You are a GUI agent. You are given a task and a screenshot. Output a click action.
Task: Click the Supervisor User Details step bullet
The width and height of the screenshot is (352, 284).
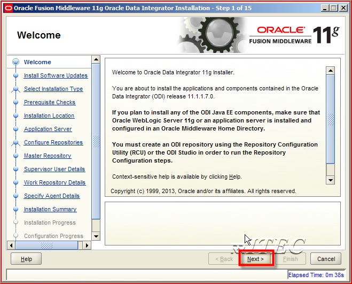click(x=15, y=169)
